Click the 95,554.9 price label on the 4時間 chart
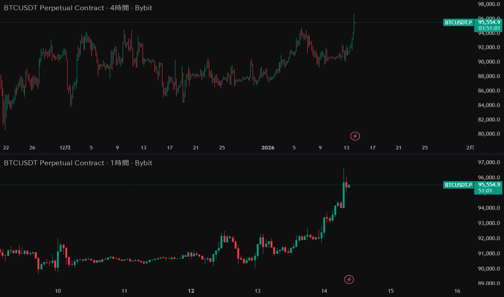This screenshot has width=504, height=297. 489,22
